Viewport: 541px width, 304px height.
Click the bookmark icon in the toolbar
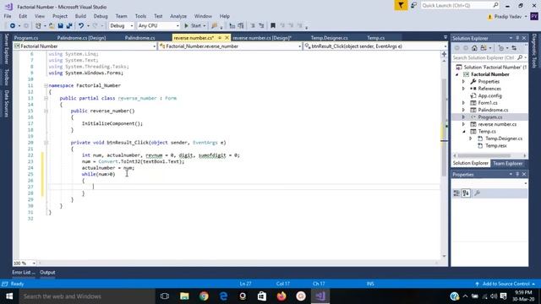pyautogui.click(x=273, y=26)
